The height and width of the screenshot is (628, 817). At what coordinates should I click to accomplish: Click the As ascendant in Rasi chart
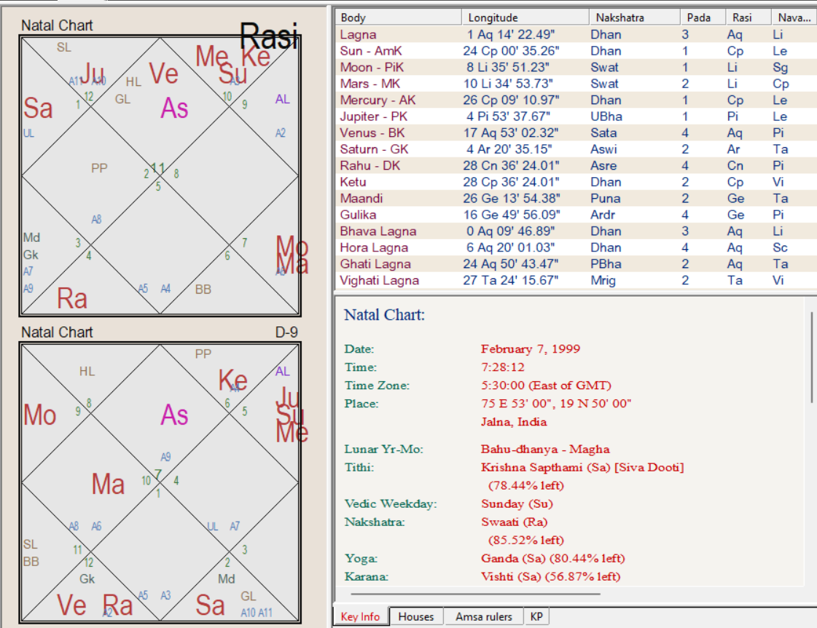tap(174, 109)
